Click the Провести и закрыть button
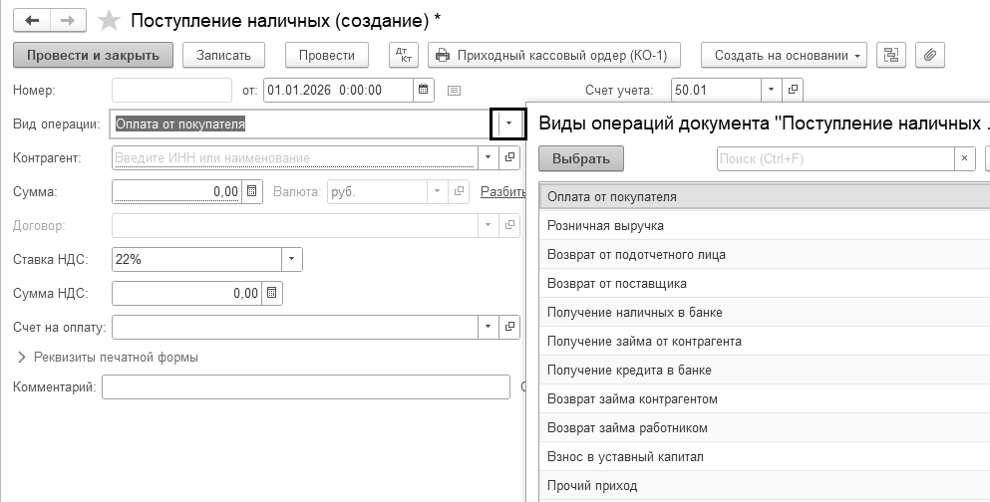The height and width of the screenshot is (502, 990). pos(93,55)
